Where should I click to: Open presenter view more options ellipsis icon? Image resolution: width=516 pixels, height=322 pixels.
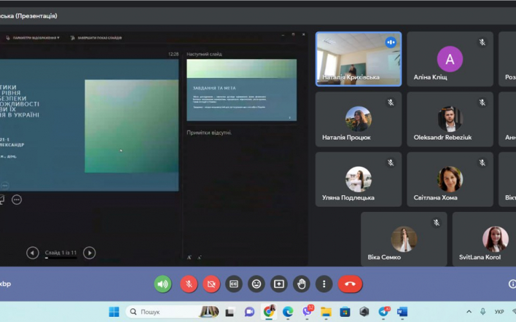[17, 200]
